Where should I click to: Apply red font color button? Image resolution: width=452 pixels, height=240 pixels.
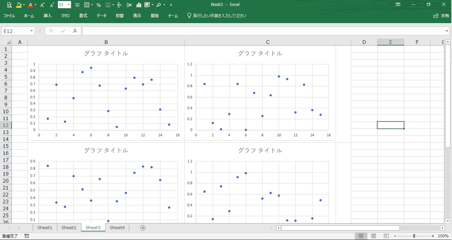click(x=30, y=5)
